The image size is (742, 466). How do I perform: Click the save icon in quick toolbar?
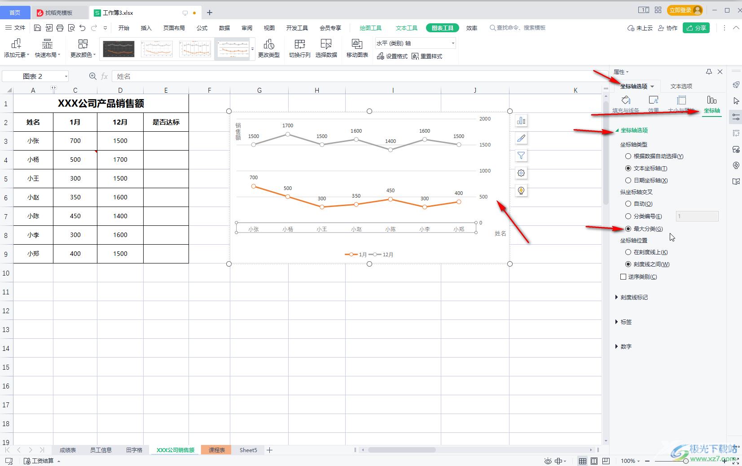pos(38,28)
